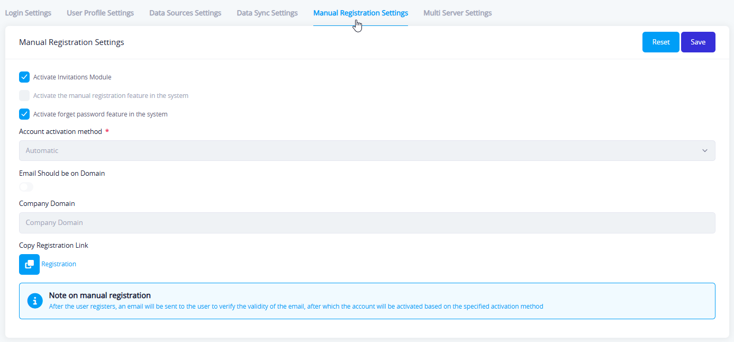
Task: Tick the manual registration feature checkbox
Action: click(x=24, y=96)
